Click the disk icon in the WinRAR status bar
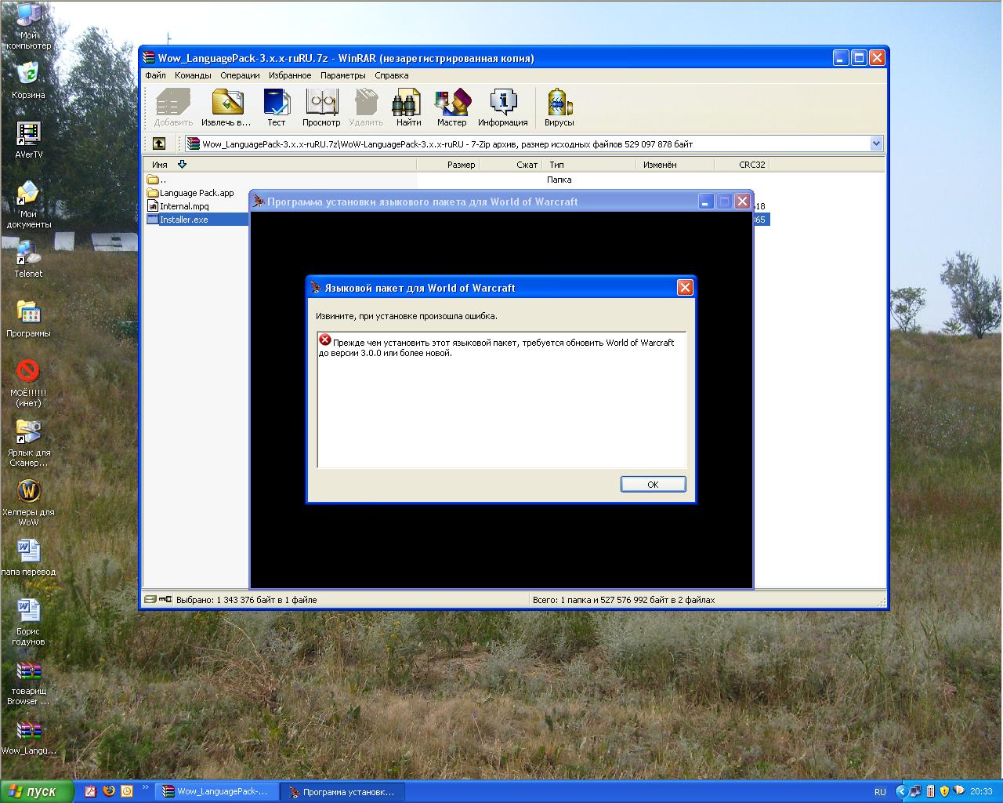This screenshot has width=1003, height=803. coord(150,600)
